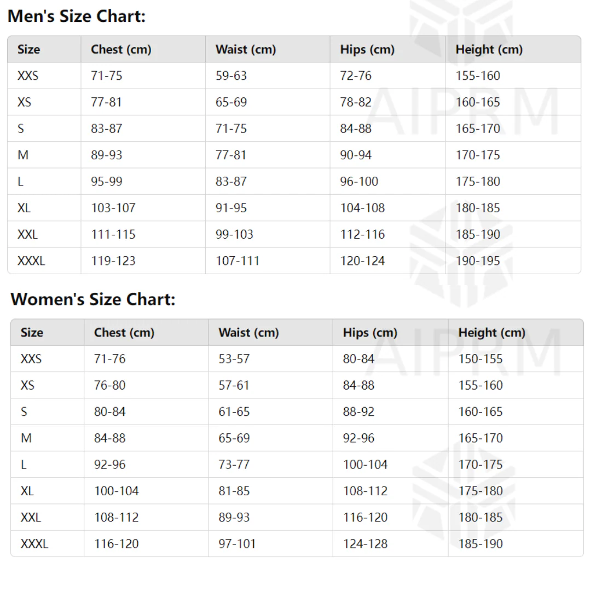This screenshot has height=591, width=591.
Task: Select women's height value 150-155
Action: 480,359
